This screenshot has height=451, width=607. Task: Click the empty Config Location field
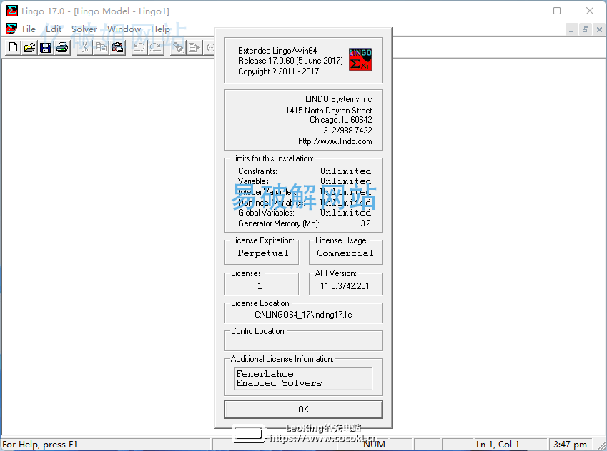303,342
